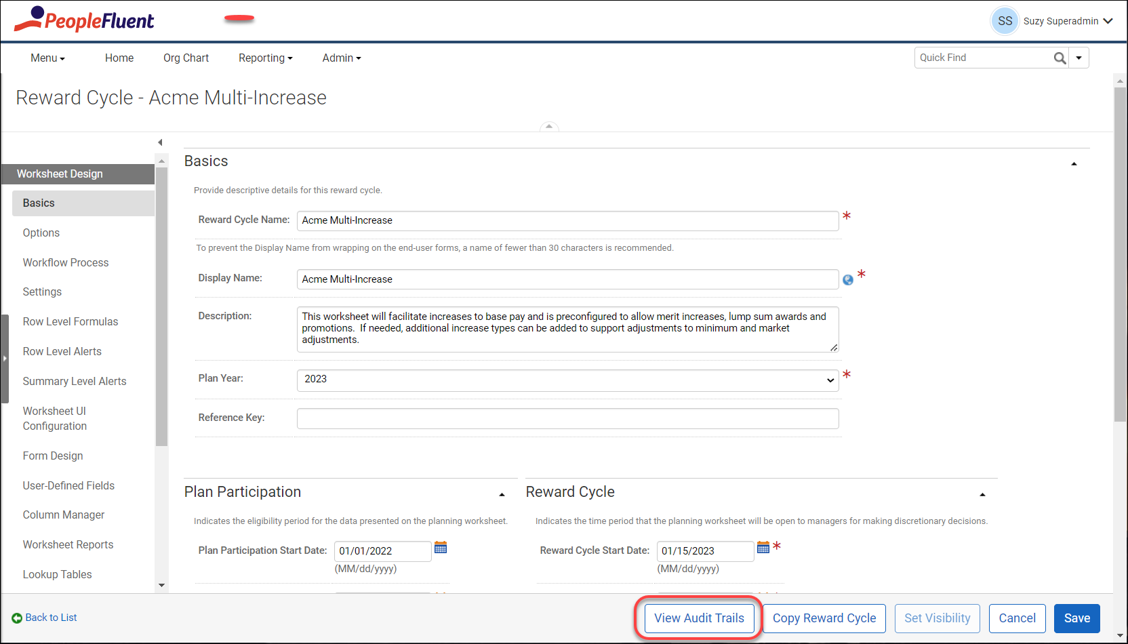Collapse the Reward Cycle section
The width and height of the screenshot is (1128, 644).
pyautogui.click(x=982, y=494)
